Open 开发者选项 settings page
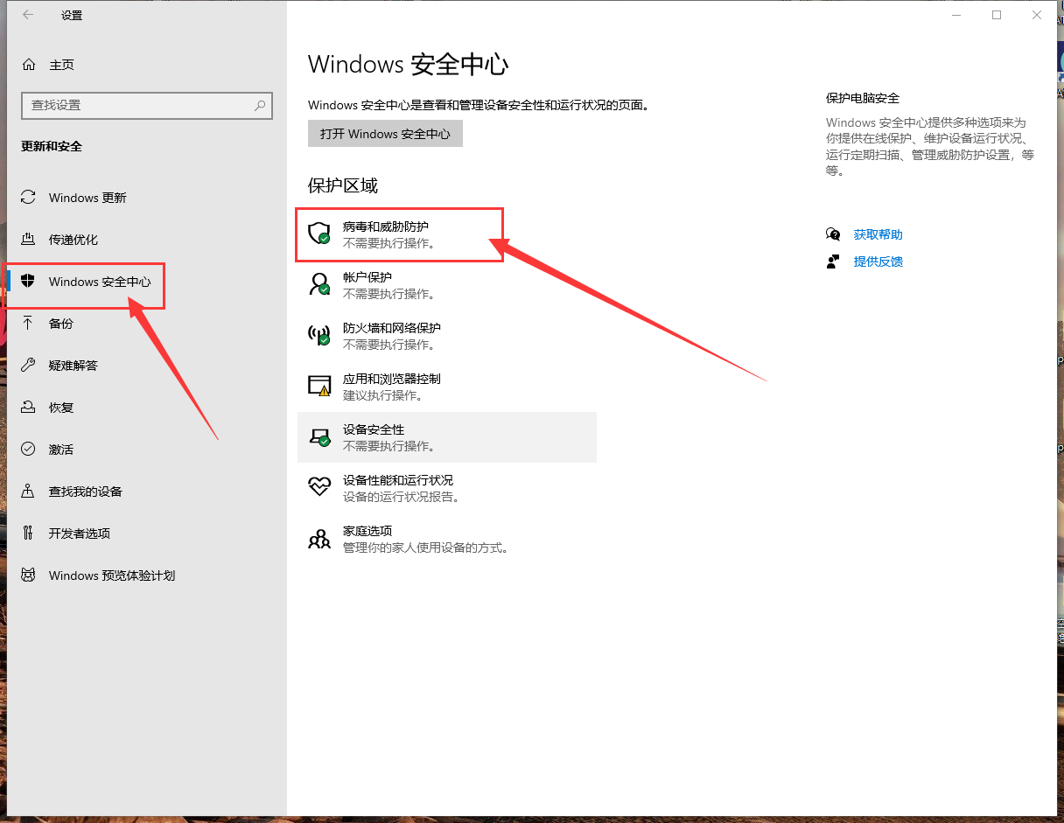The width and height of the screenshot is (1064, 823). click(x=80, y=533)
